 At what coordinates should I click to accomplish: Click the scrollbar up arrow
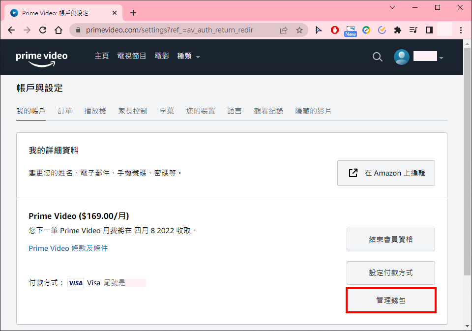[x=467, y=44]
